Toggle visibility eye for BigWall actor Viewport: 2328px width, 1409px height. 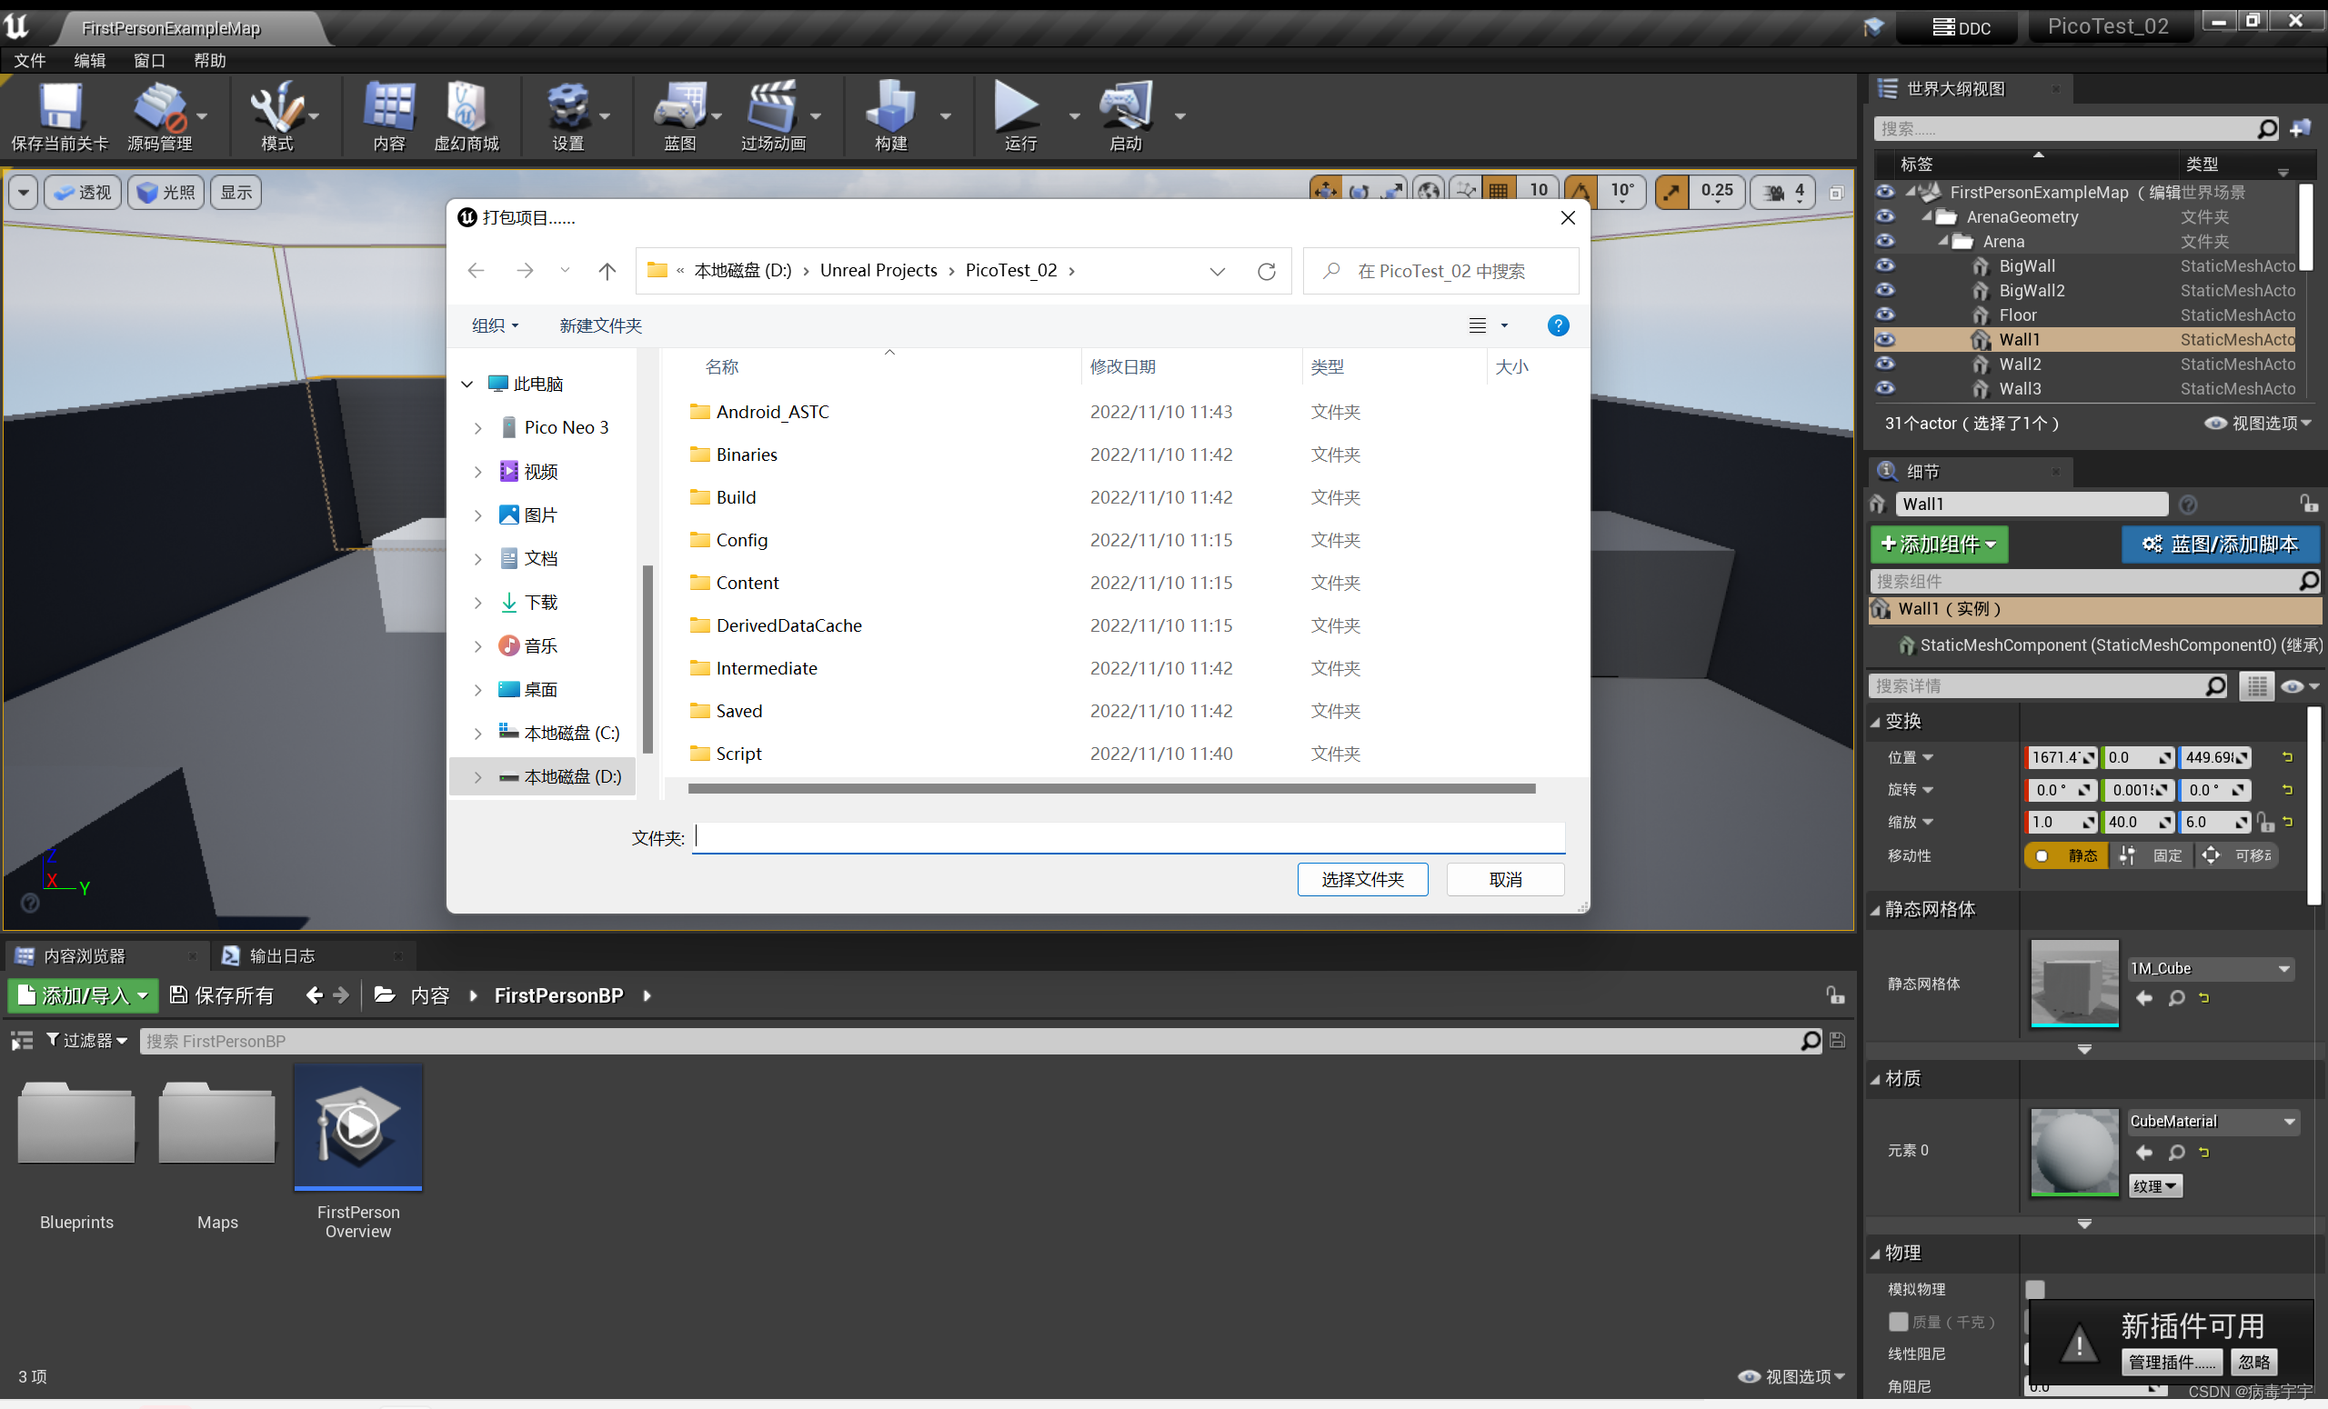point(1885,266)
